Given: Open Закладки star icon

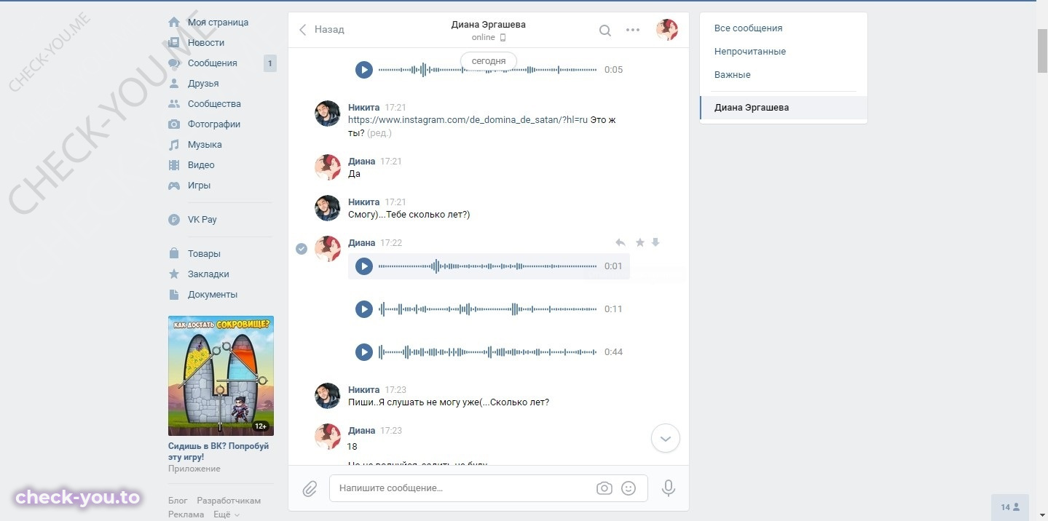Looking at the screenshot, I should tap(174, 274).
